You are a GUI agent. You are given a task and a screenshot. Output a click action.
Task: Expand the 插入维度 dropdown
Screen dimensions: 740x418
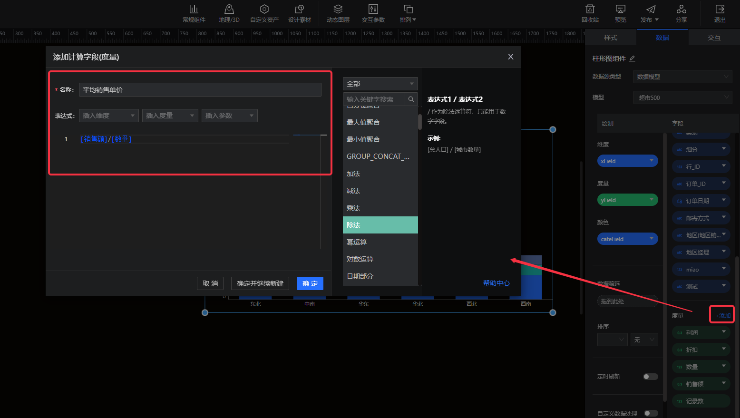[x=108, y=116]
